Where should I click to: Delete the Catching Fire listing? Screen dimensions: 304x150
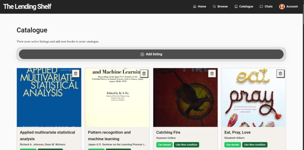(212, 73)
